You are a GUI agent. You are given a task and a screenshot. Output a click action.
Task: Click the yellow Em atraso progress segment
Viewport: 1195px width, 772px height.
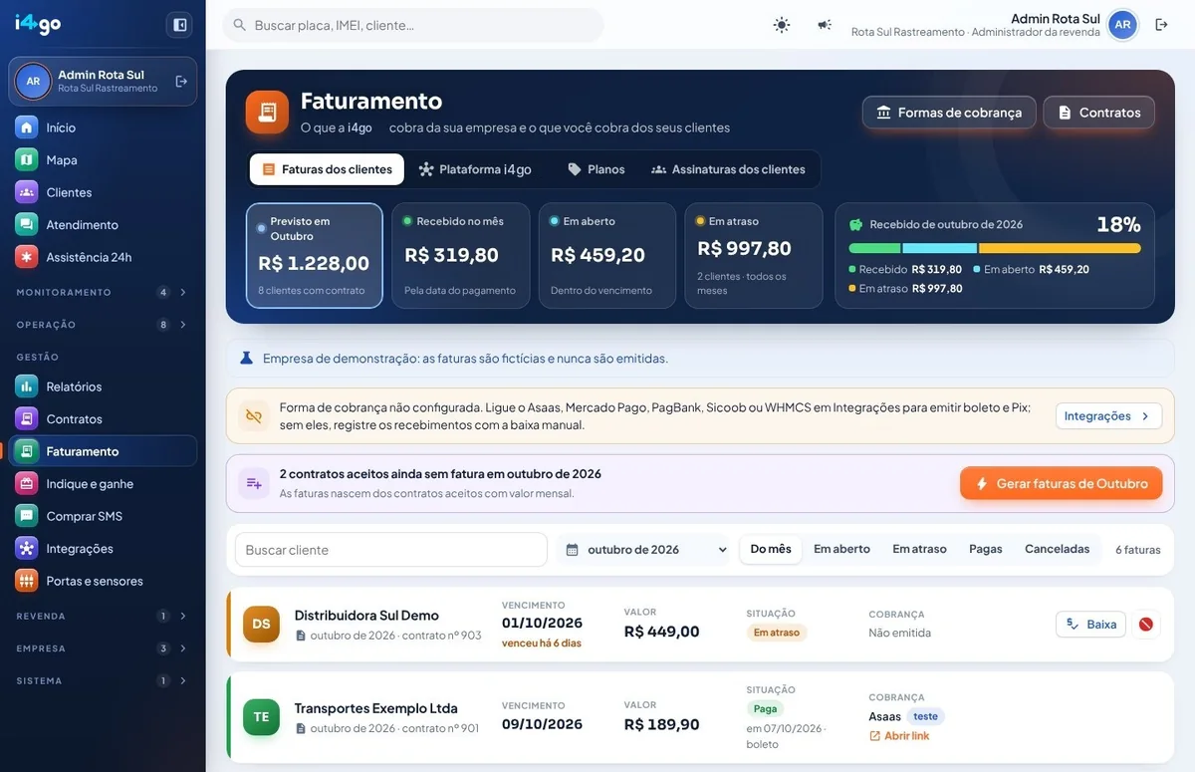[1060, 248]
